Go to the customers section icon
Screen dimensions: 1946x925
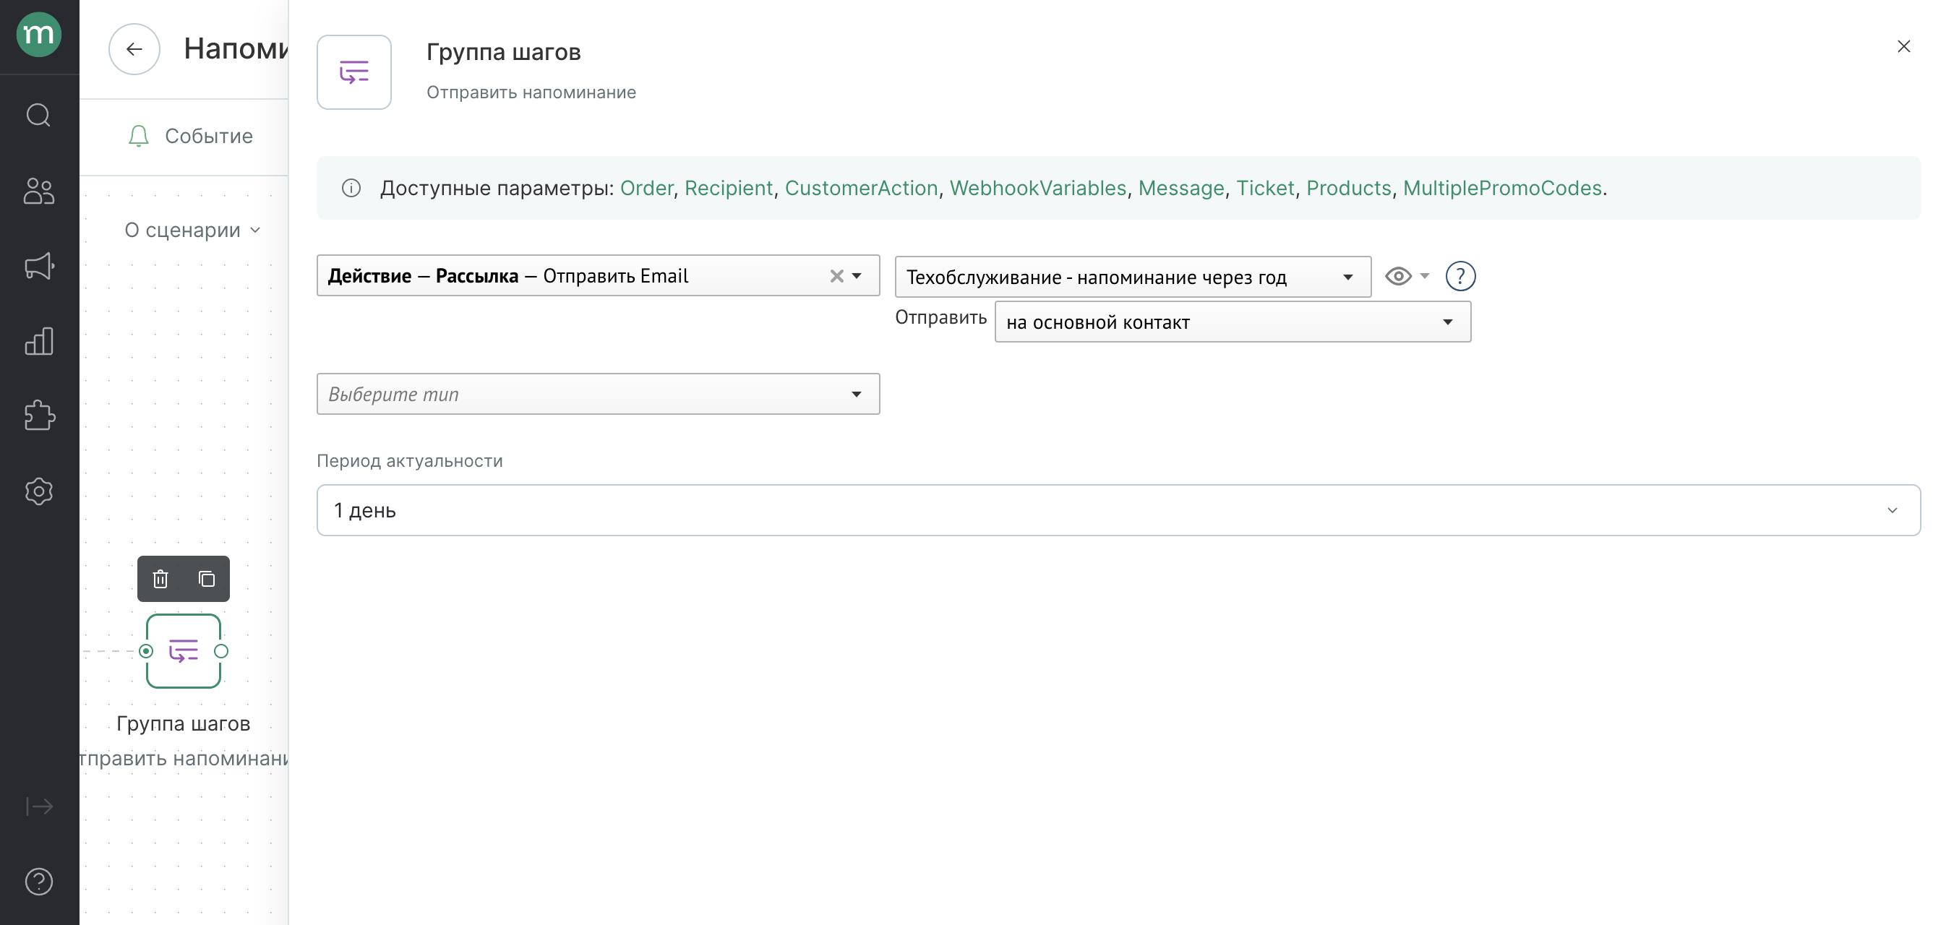point(38,190)
